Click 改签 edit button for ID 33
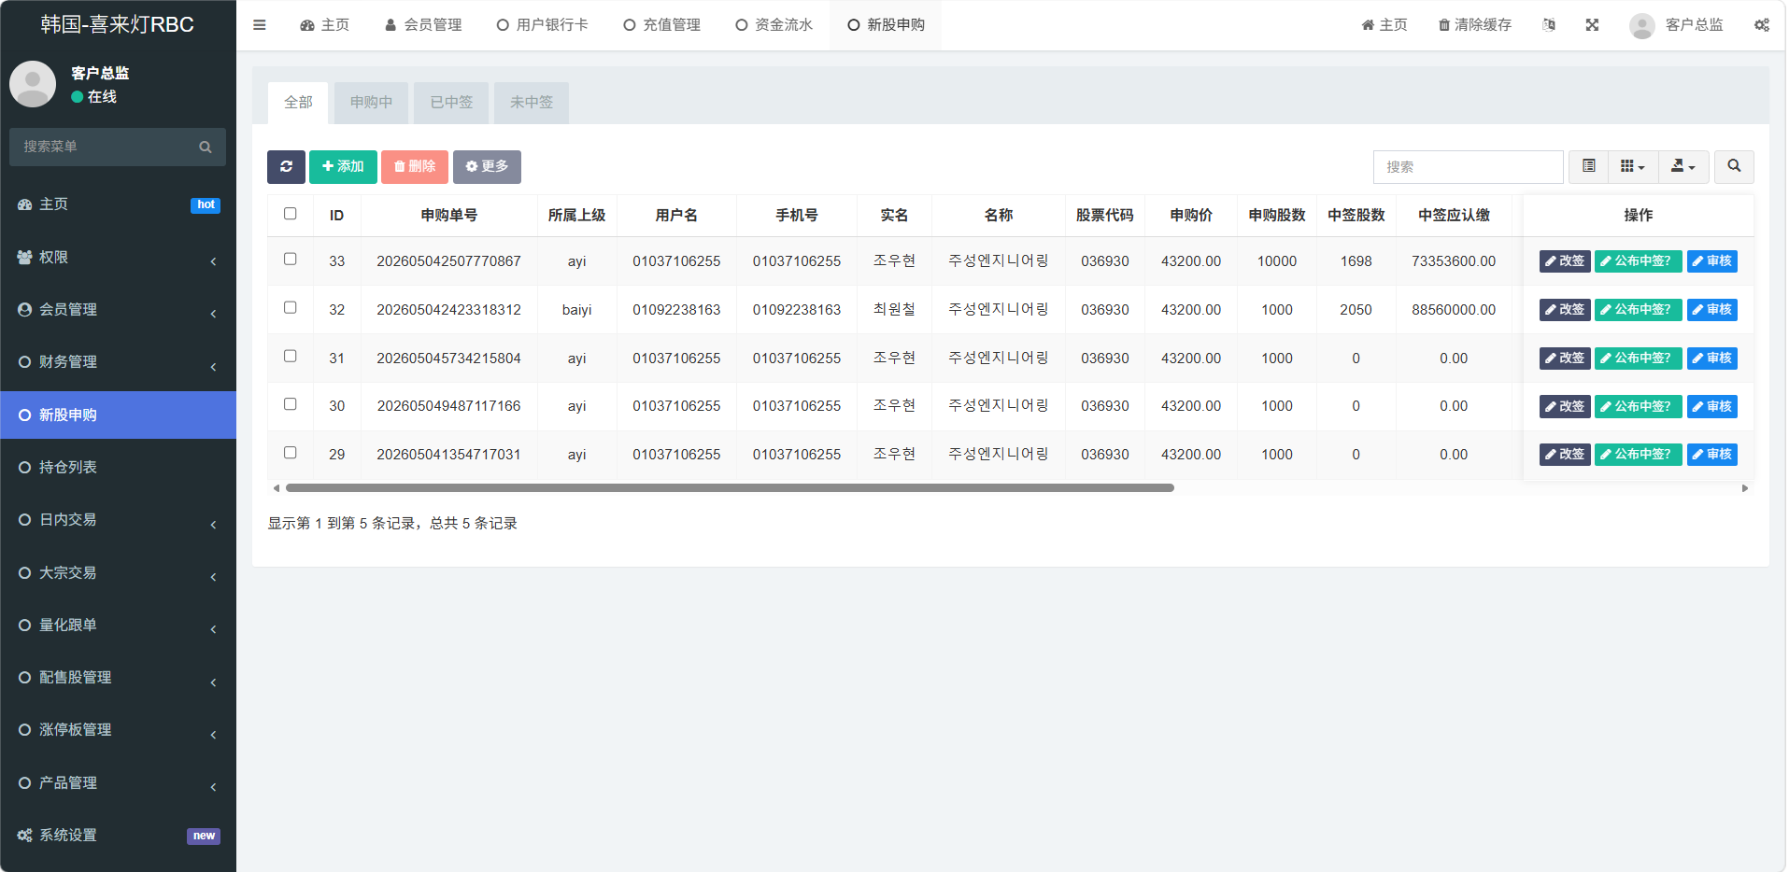Viewport: 1789px width, 872px height. (x=1565, y=261)
